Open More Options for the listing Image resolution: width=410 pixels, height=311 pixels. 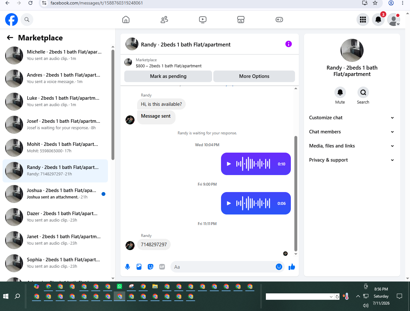254,76
